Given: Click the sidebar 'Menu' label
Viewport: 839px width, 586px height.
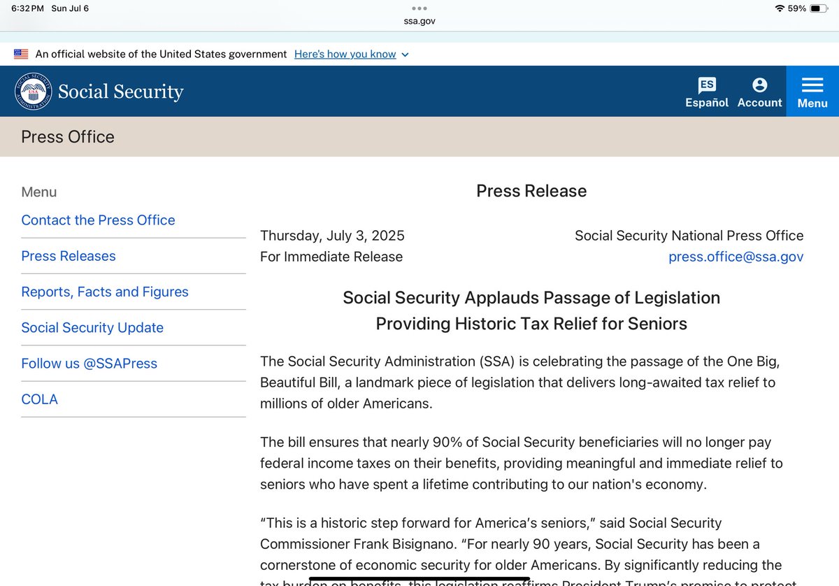Looking at the screenshot, I should click(x=39, y=192).
